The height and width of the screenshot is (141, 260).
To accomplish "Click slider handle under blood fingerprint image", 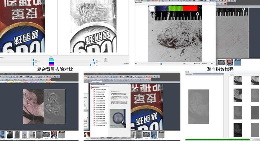I will 161,64.
